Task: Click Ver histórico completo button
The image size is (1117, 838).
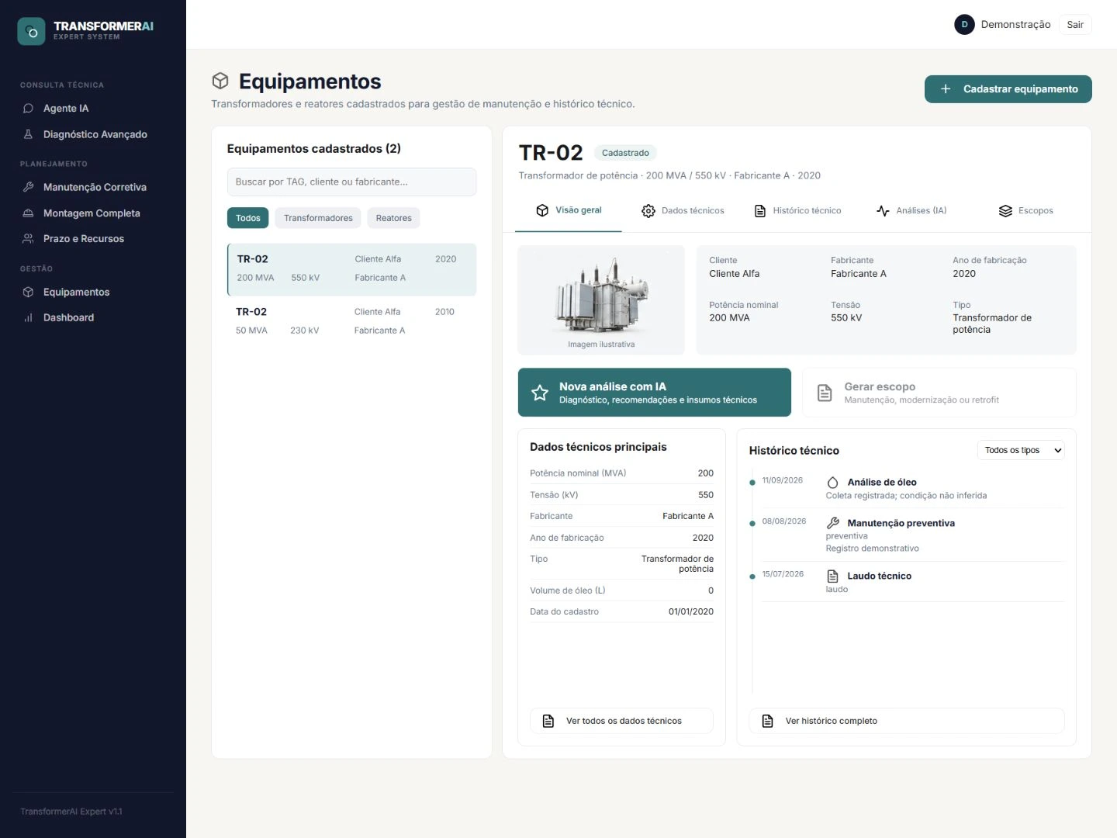Action: tap(907, 721)
